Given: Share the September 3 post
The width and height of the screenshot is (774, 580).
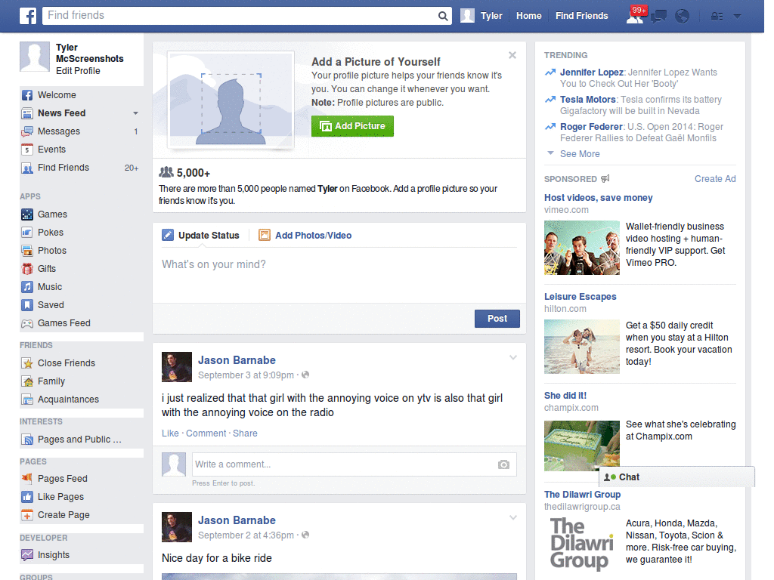Looking at the screenshot, I should point(245,433).
